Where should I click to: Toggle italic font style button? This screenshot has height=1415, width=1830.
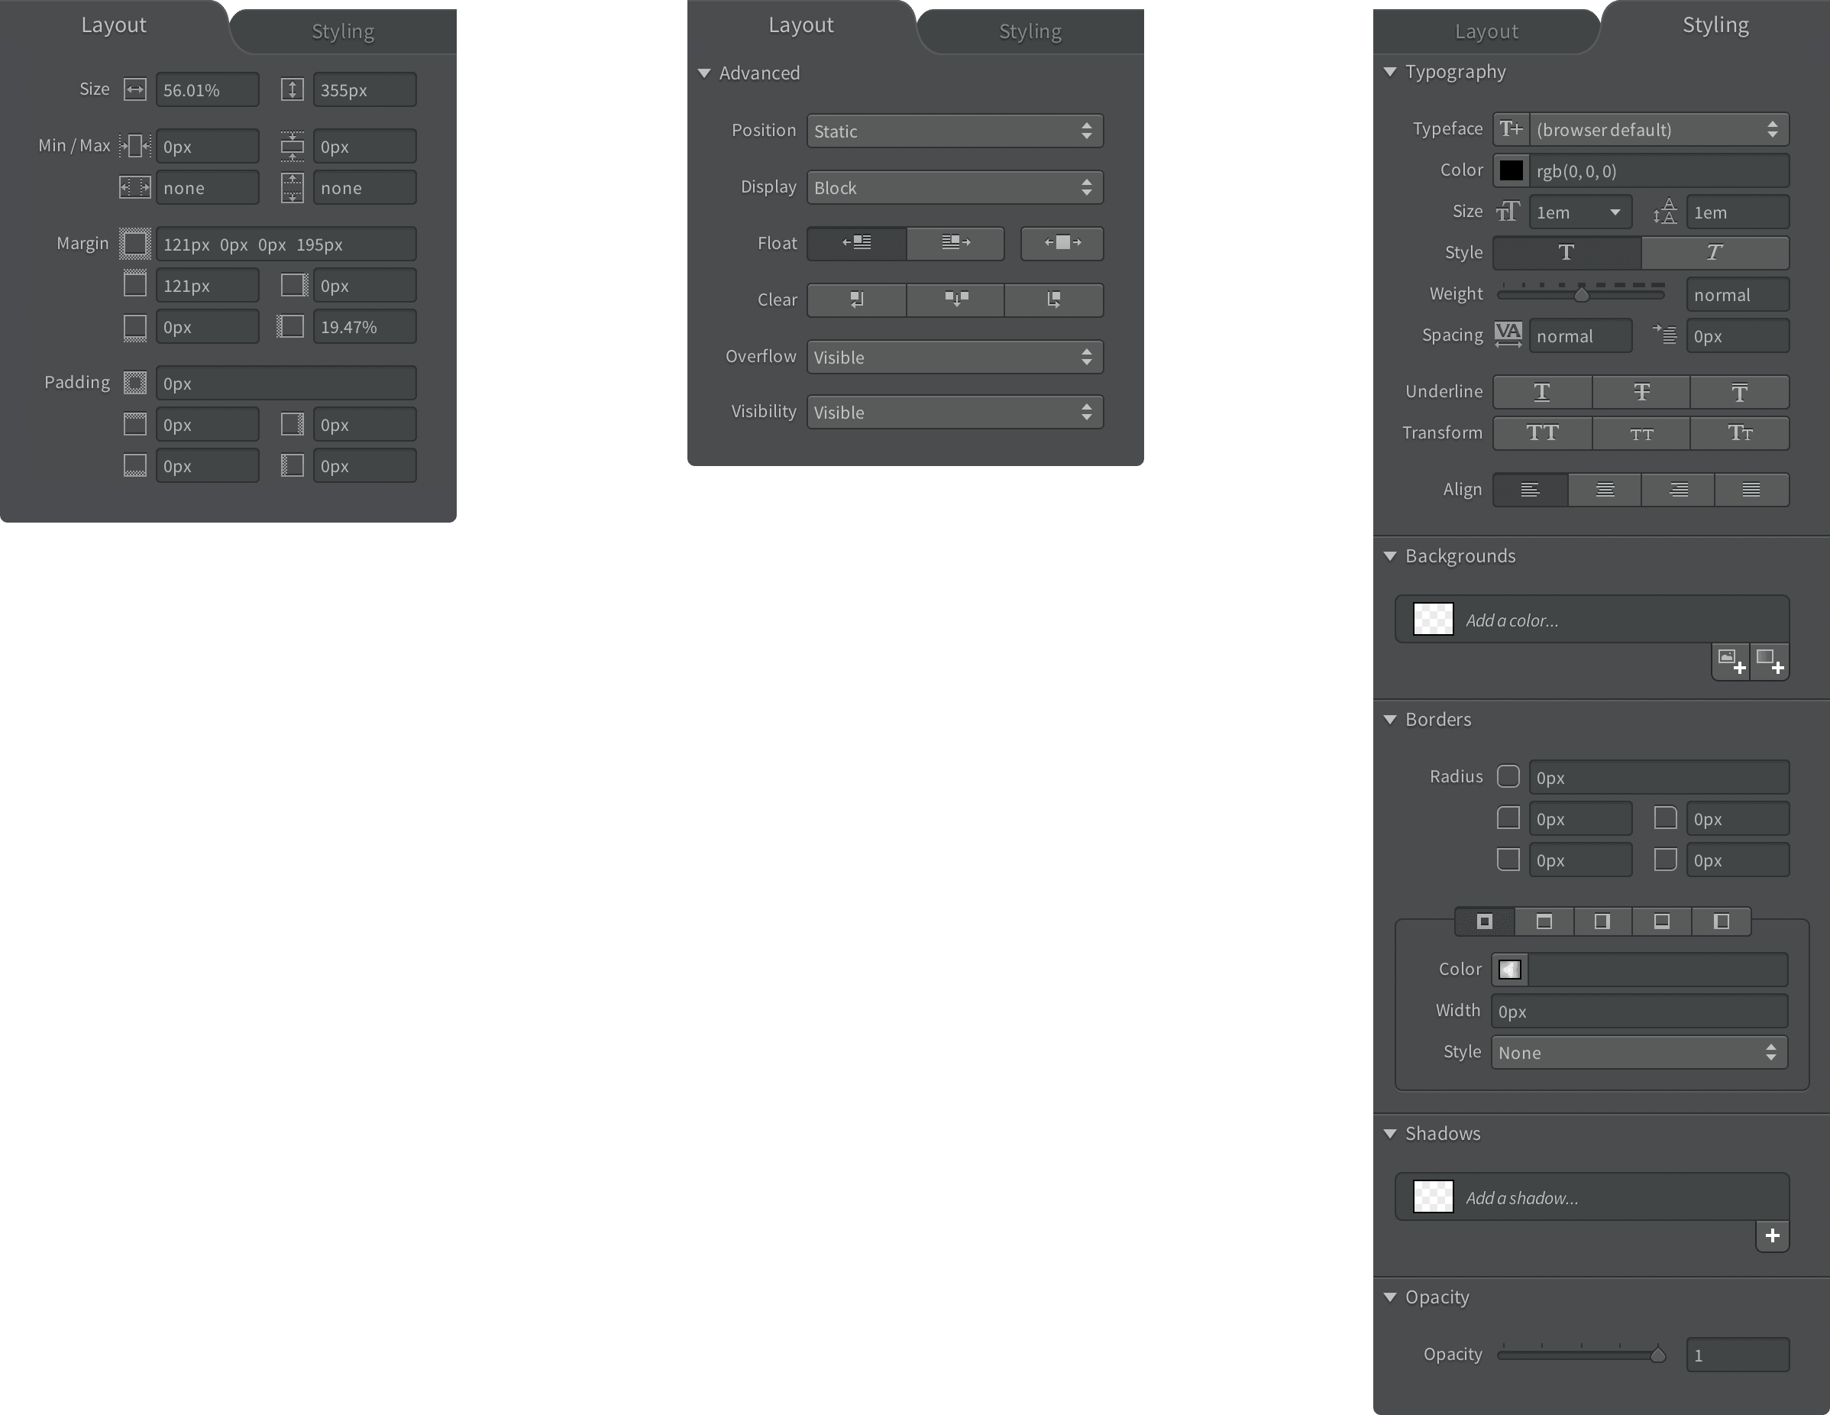(x=1714, y=252)
